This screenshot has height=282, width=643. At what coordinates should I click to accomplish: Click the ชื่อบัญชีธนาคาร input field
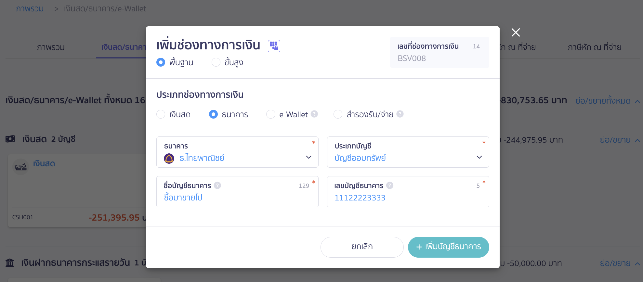pos(237,192)
